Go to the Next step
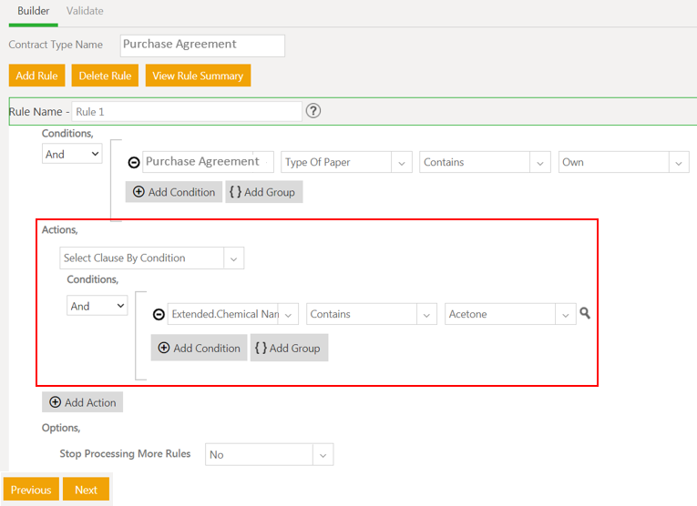Image resolution: width=697 pixels, height=506 pixels. coord(87,490)
